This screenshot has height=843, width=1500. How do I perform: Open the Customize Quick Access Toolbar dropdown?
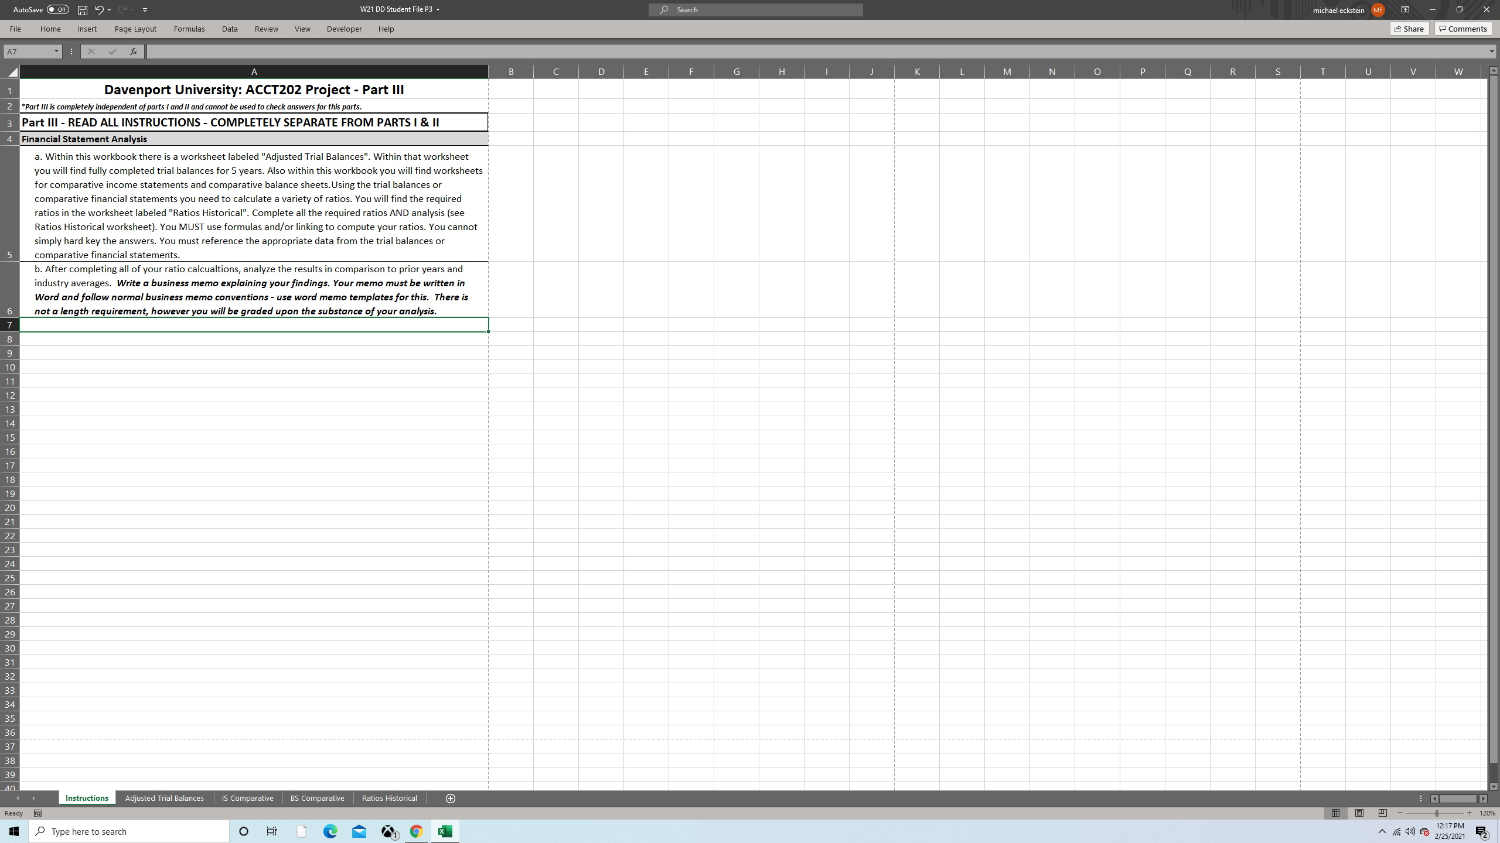pos(145,9)
